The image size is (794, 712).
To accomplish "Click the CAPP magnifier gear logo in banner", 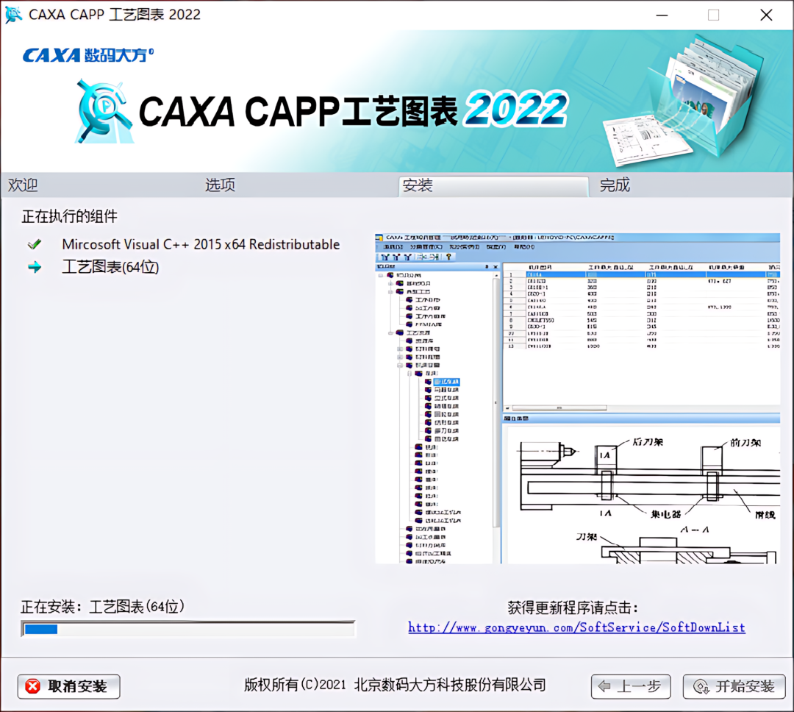I will 104,111.
